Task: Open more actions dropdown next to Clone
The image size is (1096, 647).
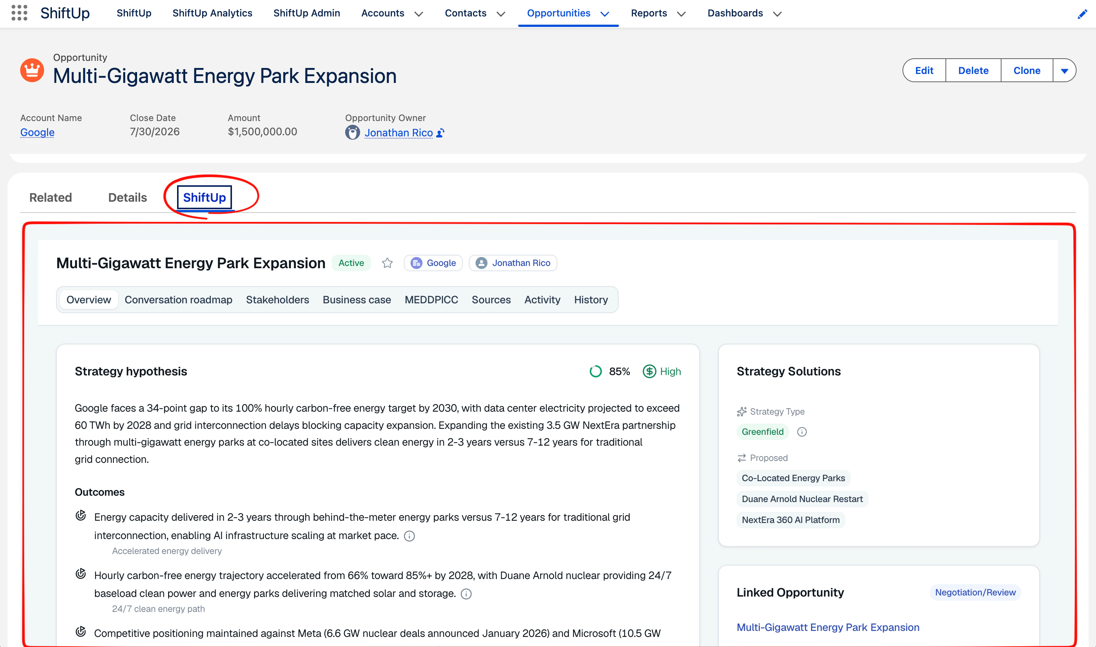Action: pyautogui.click(x=1064, y=71)
